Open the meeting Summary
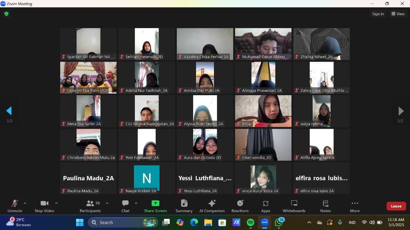The width and height of the screenshot is (410, 230). (184, 206)
